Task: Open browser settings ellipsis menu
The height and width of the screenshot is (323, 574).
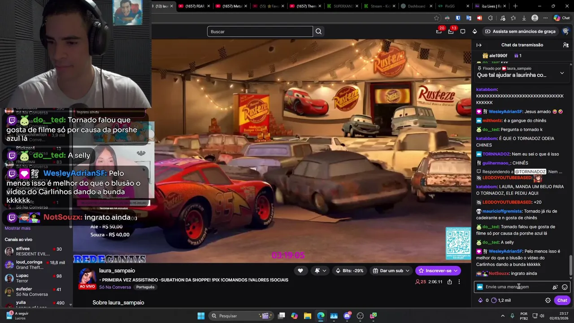Action: click(x=545, y=18)
